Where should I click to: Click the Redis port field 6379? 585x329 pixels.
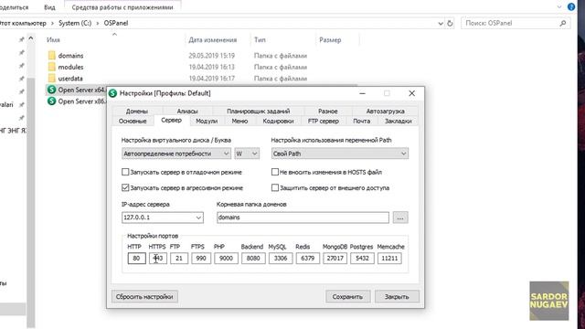308,258
